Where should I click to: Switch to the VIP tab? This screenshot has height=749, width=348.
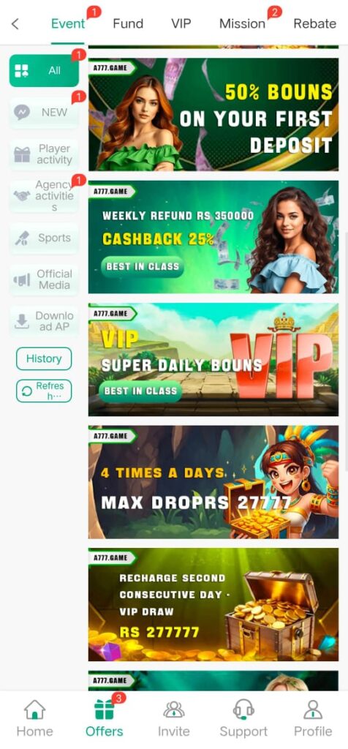[181, 23]
